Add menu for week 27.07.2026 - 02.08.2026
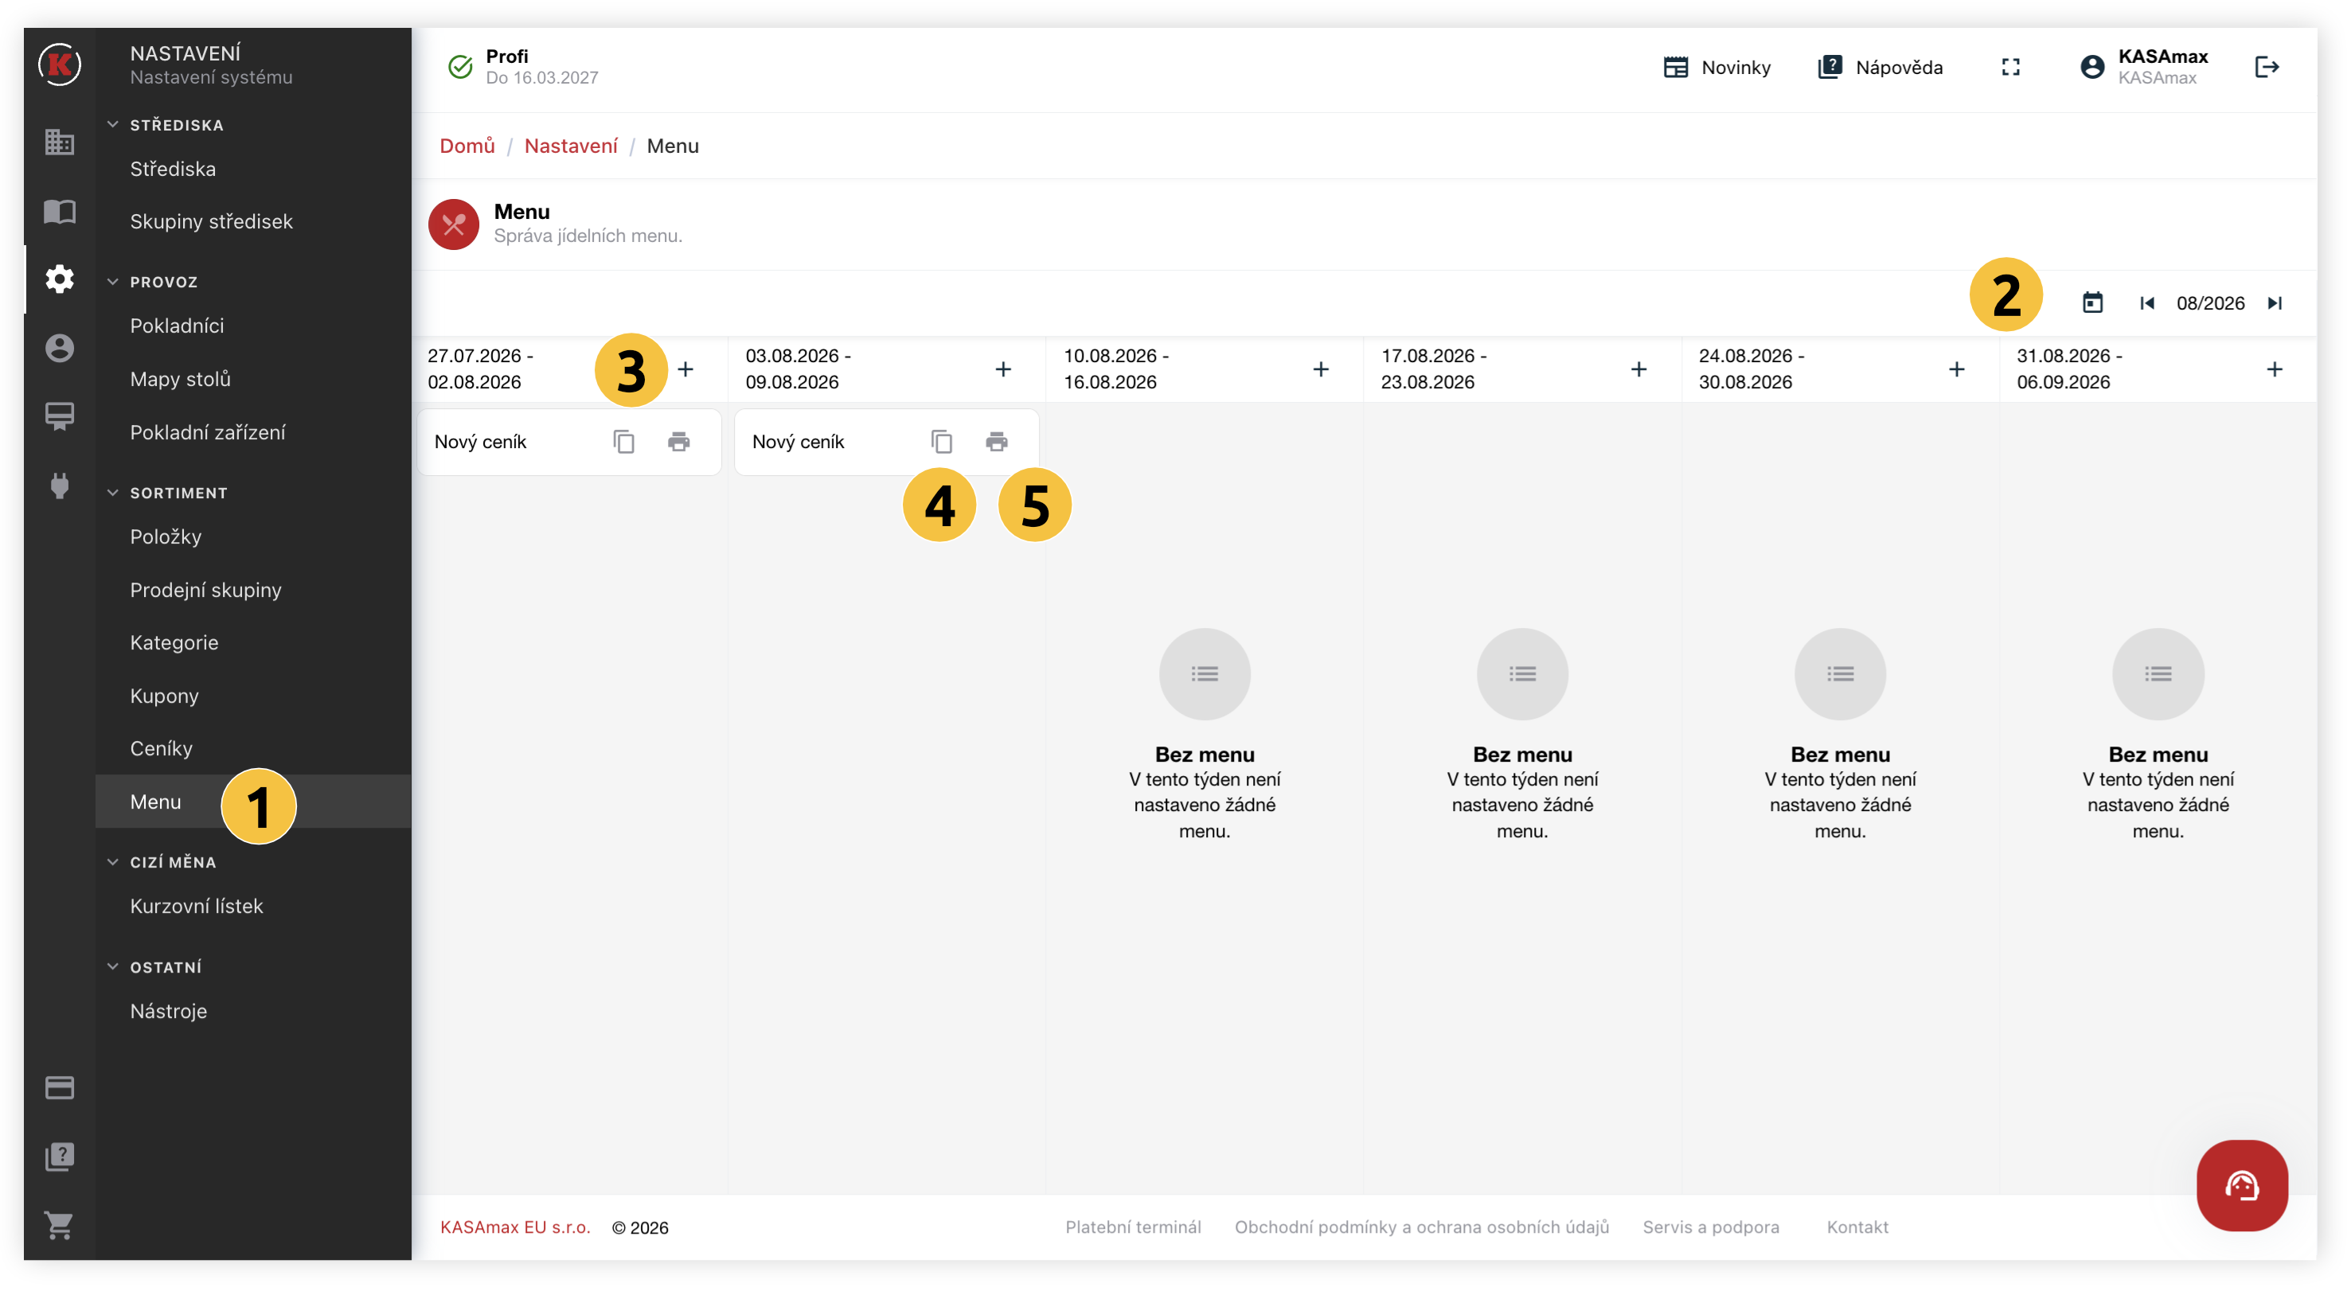This screenshot has width=2351, height=1295. click(685, 369)
